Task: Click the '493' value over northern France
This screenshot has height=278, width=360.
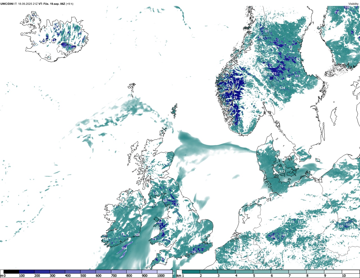Action: (x=226, y=257)
